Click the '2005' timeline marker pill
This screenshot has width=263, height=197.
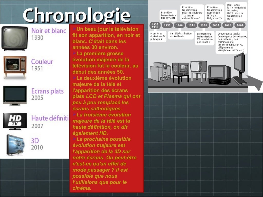[x=216, y=25]
